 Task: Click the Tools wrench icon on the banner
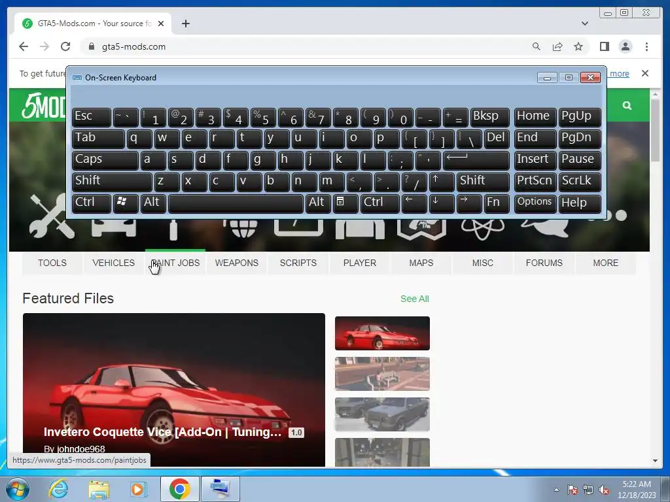(x=52, y=218)
